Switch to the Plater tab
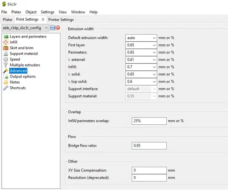Viewport: 228px width, 190px height. click(8, 19)
